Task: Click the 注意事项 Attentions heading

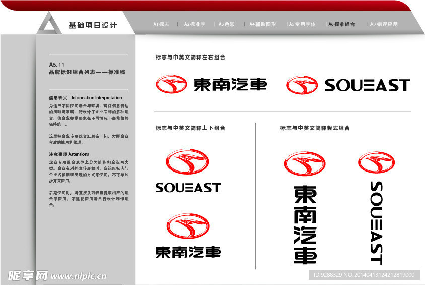Action: click(69, 154)
